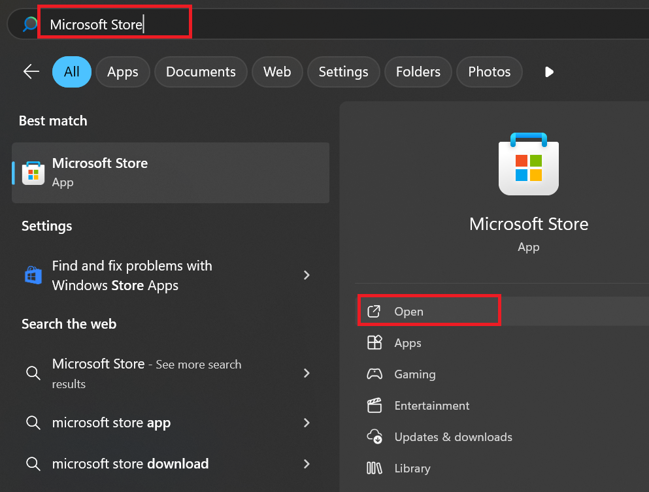Click the large Microsoft Store shopping bag icon
Screen dimensions: 649x492
tap(529, 164)
